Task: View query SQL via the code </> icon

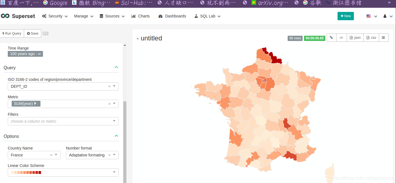Action: 341,38
